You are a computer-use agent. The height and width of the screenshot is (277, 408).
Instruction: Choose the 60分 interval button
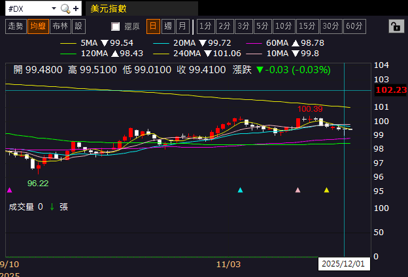354,26
